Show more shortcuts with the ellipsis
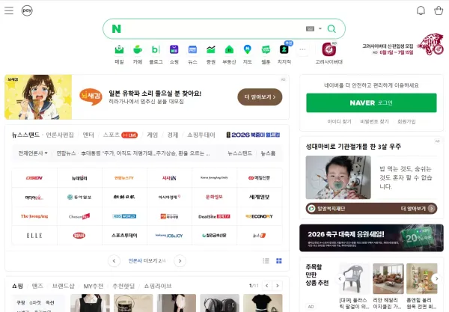449x312 pixels. click(x=302, y=49)
